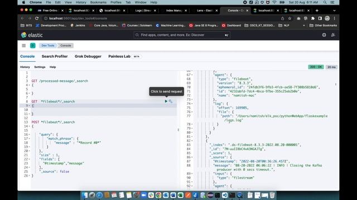The image size is (357, 200).
Task: Click the green space avatar icon
Action: coord(32,46)
